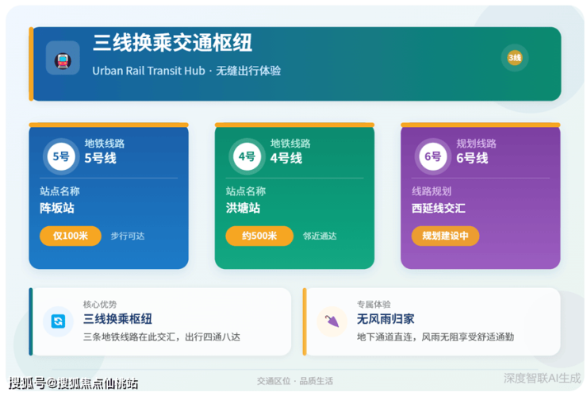
Task: Click the 步行可达 label
Action: (128, 236)
